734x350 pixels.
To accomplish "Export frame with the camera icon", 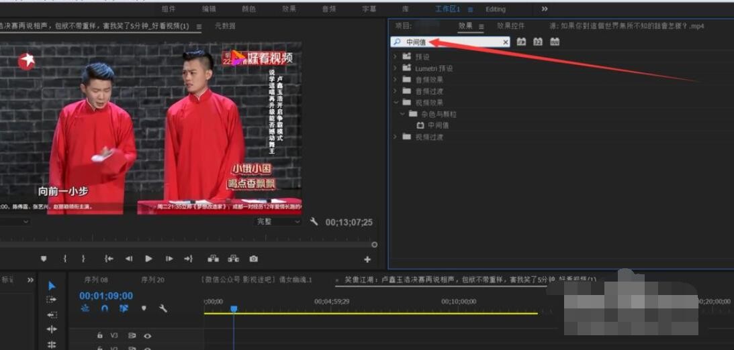I will coord(253,259).
